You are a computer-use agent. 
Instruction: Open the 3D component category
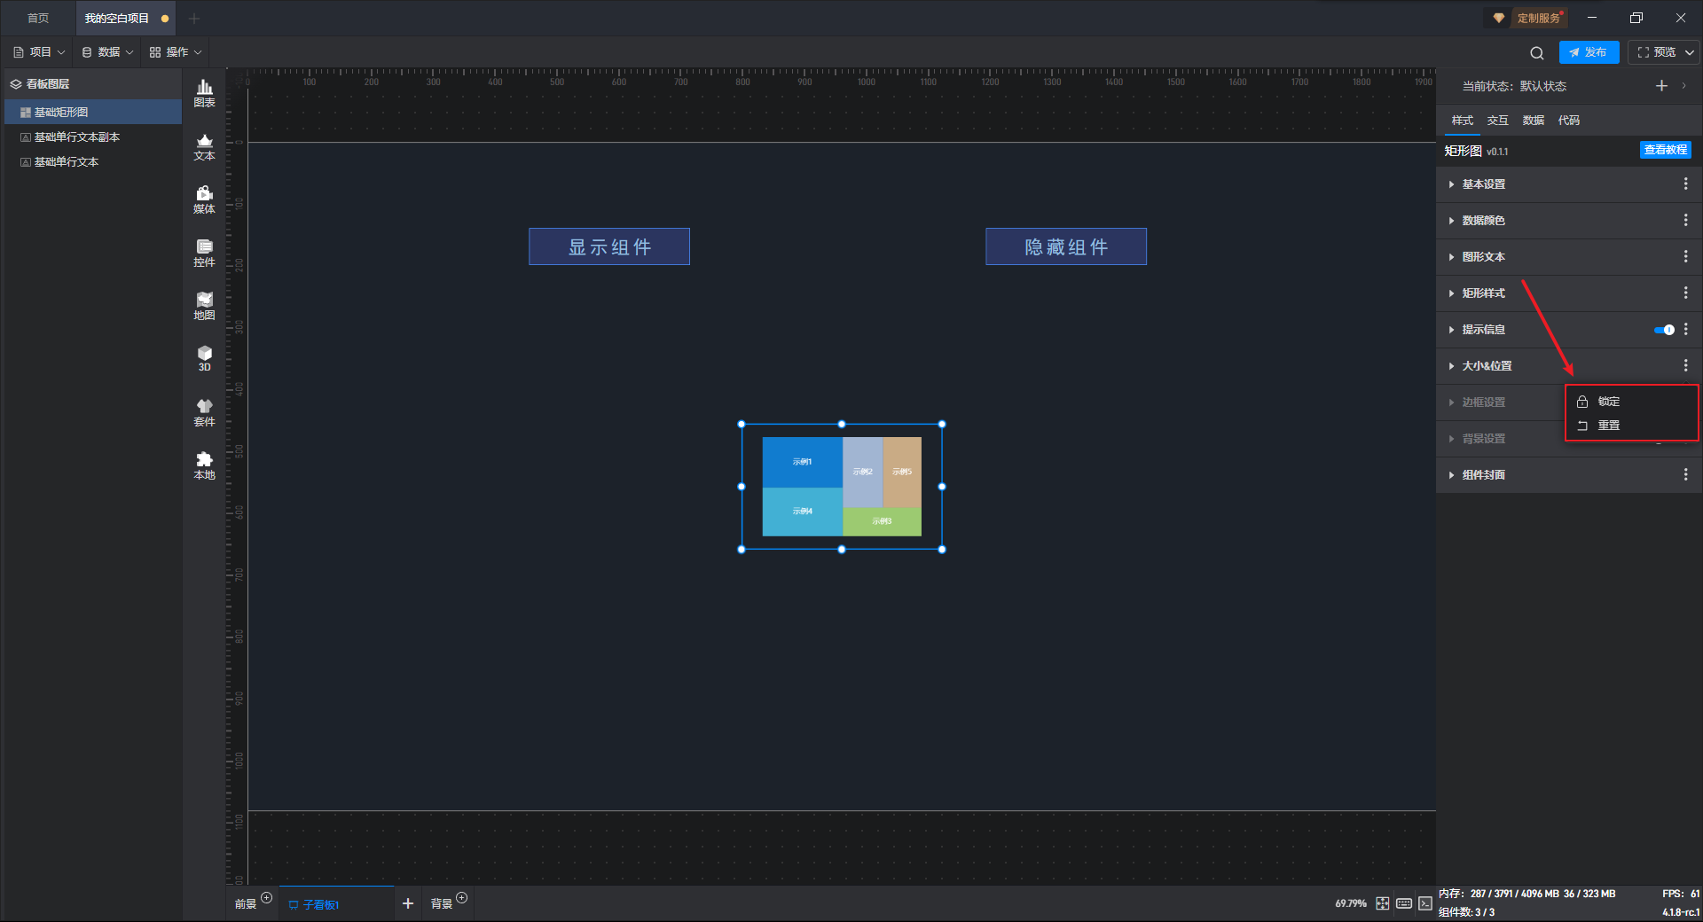click(x=204, y=358)
